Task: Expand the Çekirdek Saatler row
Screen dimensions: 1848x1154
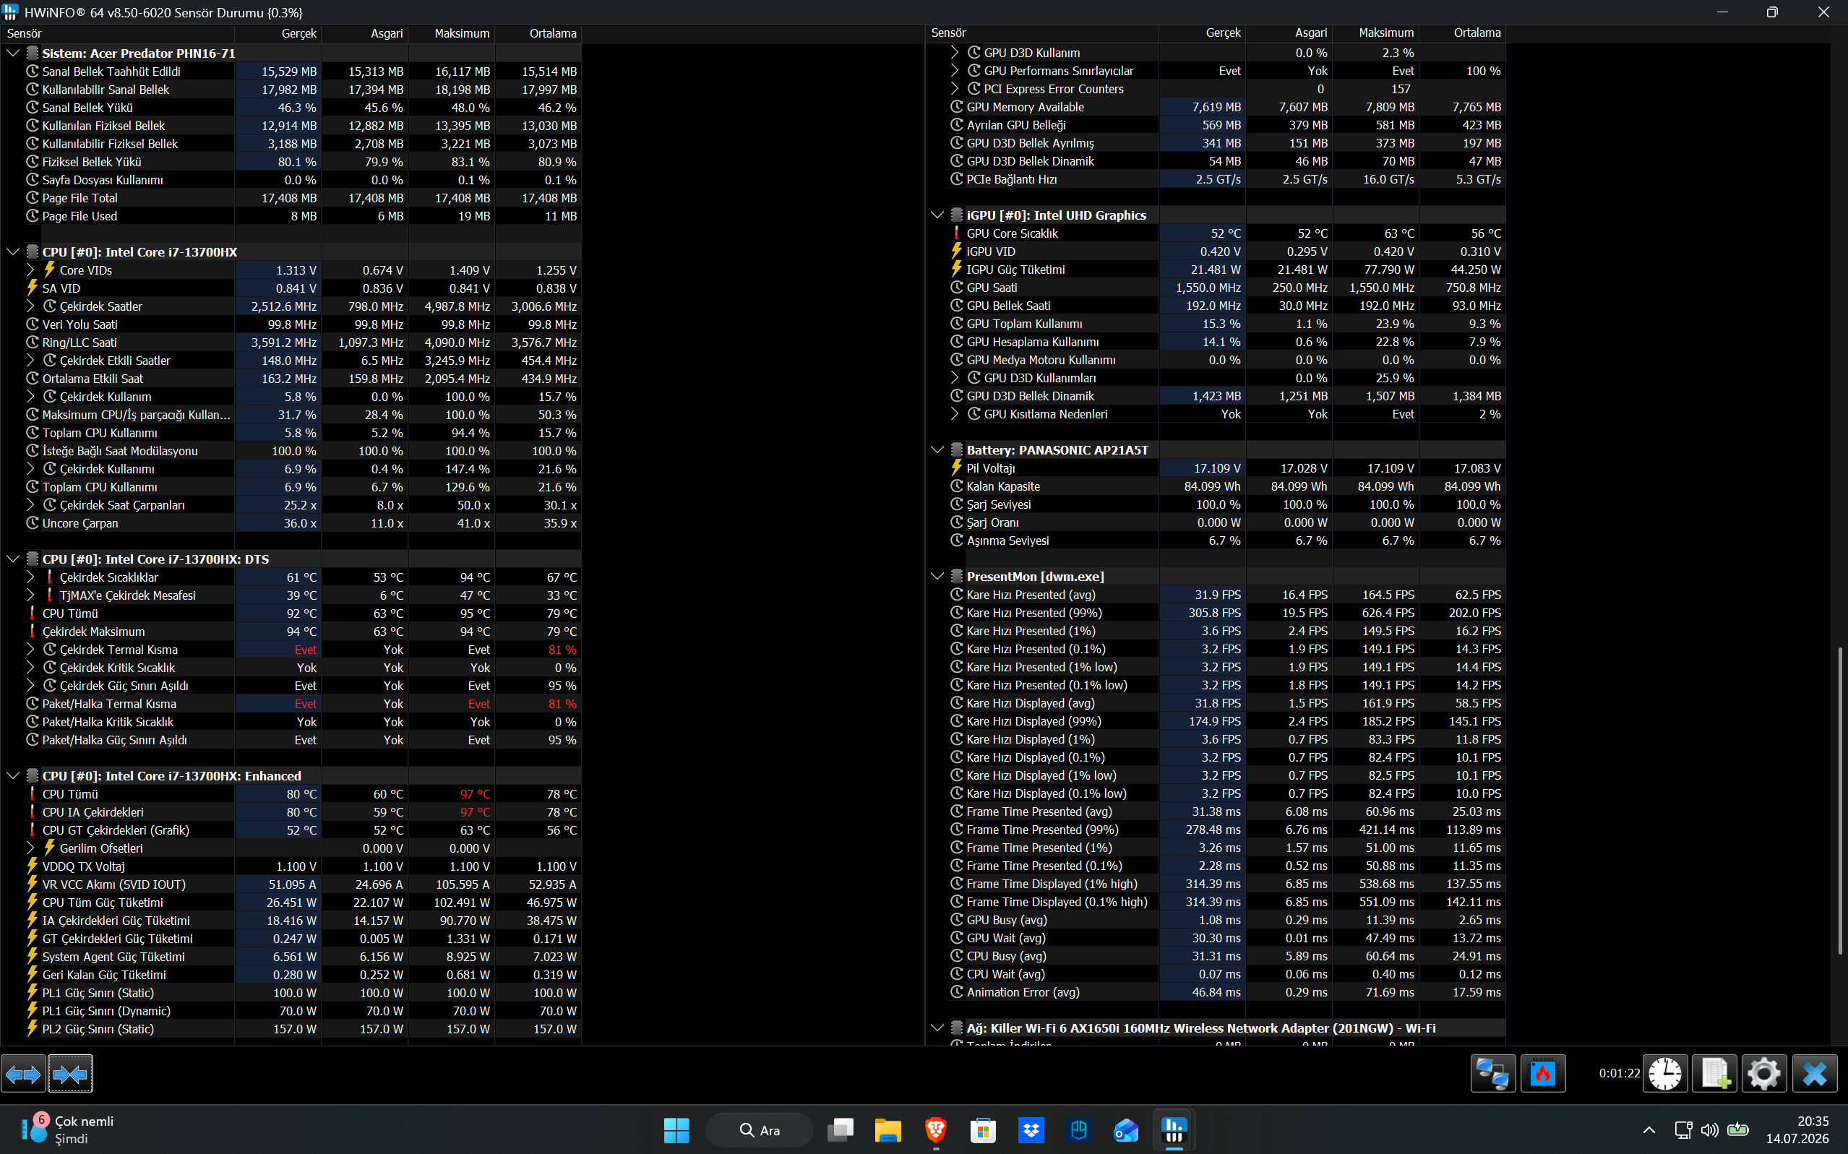Action: [x=30, y=306]
